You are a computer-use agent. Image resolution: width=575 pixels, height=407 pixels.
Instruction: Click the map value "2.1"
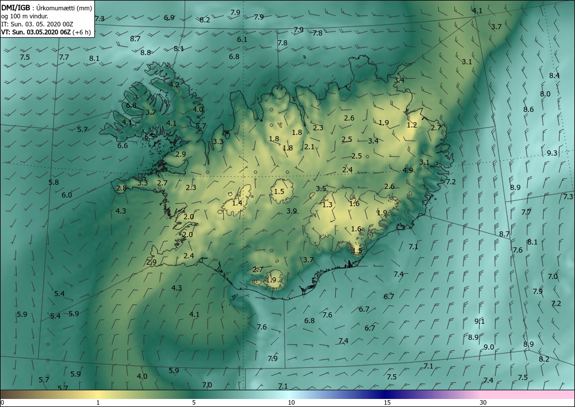point(309,147)
